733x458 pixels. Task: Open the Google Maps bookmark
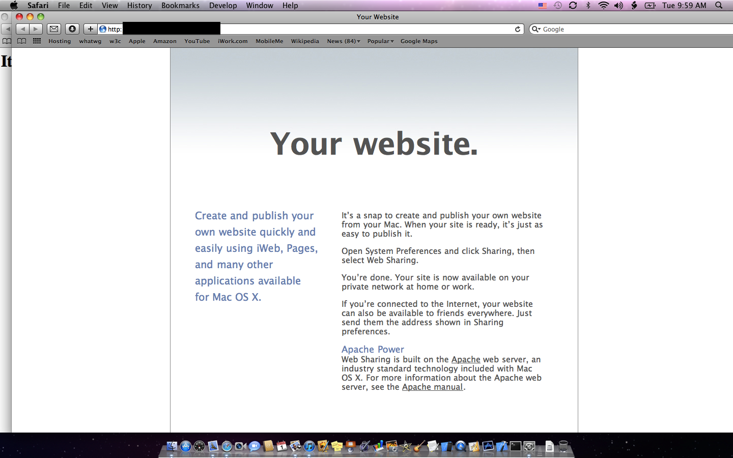(419, 41)
